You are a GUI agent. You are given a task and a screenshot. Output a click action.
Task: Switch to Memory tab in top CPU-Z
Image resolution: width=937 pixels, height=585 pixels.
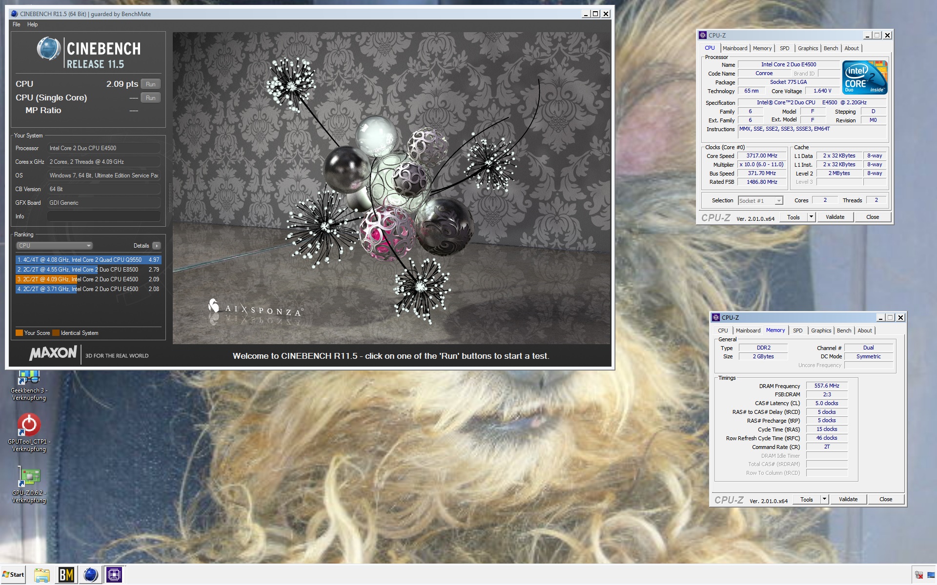pos(762,48)
